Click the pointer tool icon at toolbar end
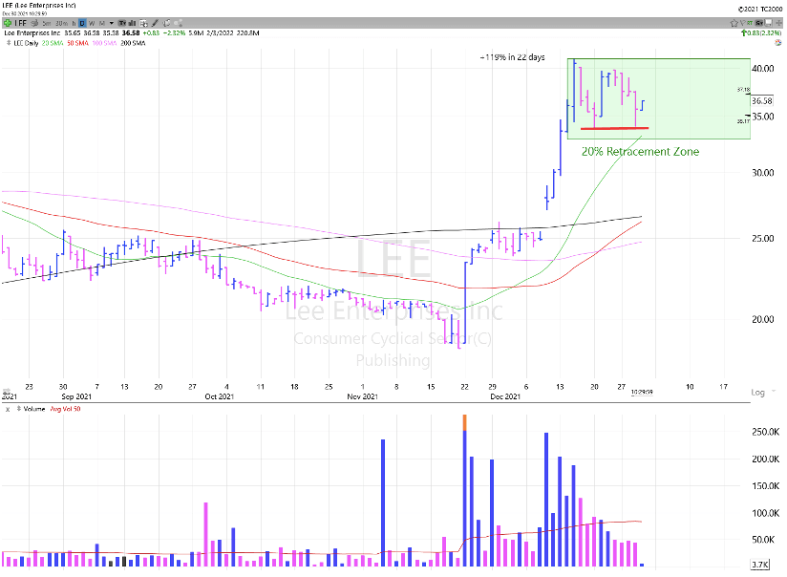Viewport: 787px width, 577px height. [179, 22]
